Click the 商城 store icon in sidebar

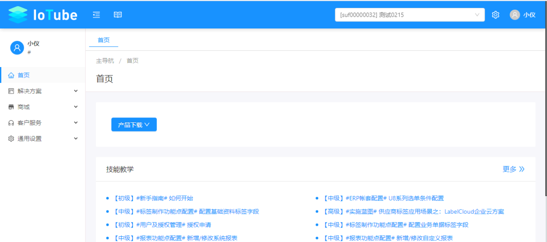(x=11, y=107)
